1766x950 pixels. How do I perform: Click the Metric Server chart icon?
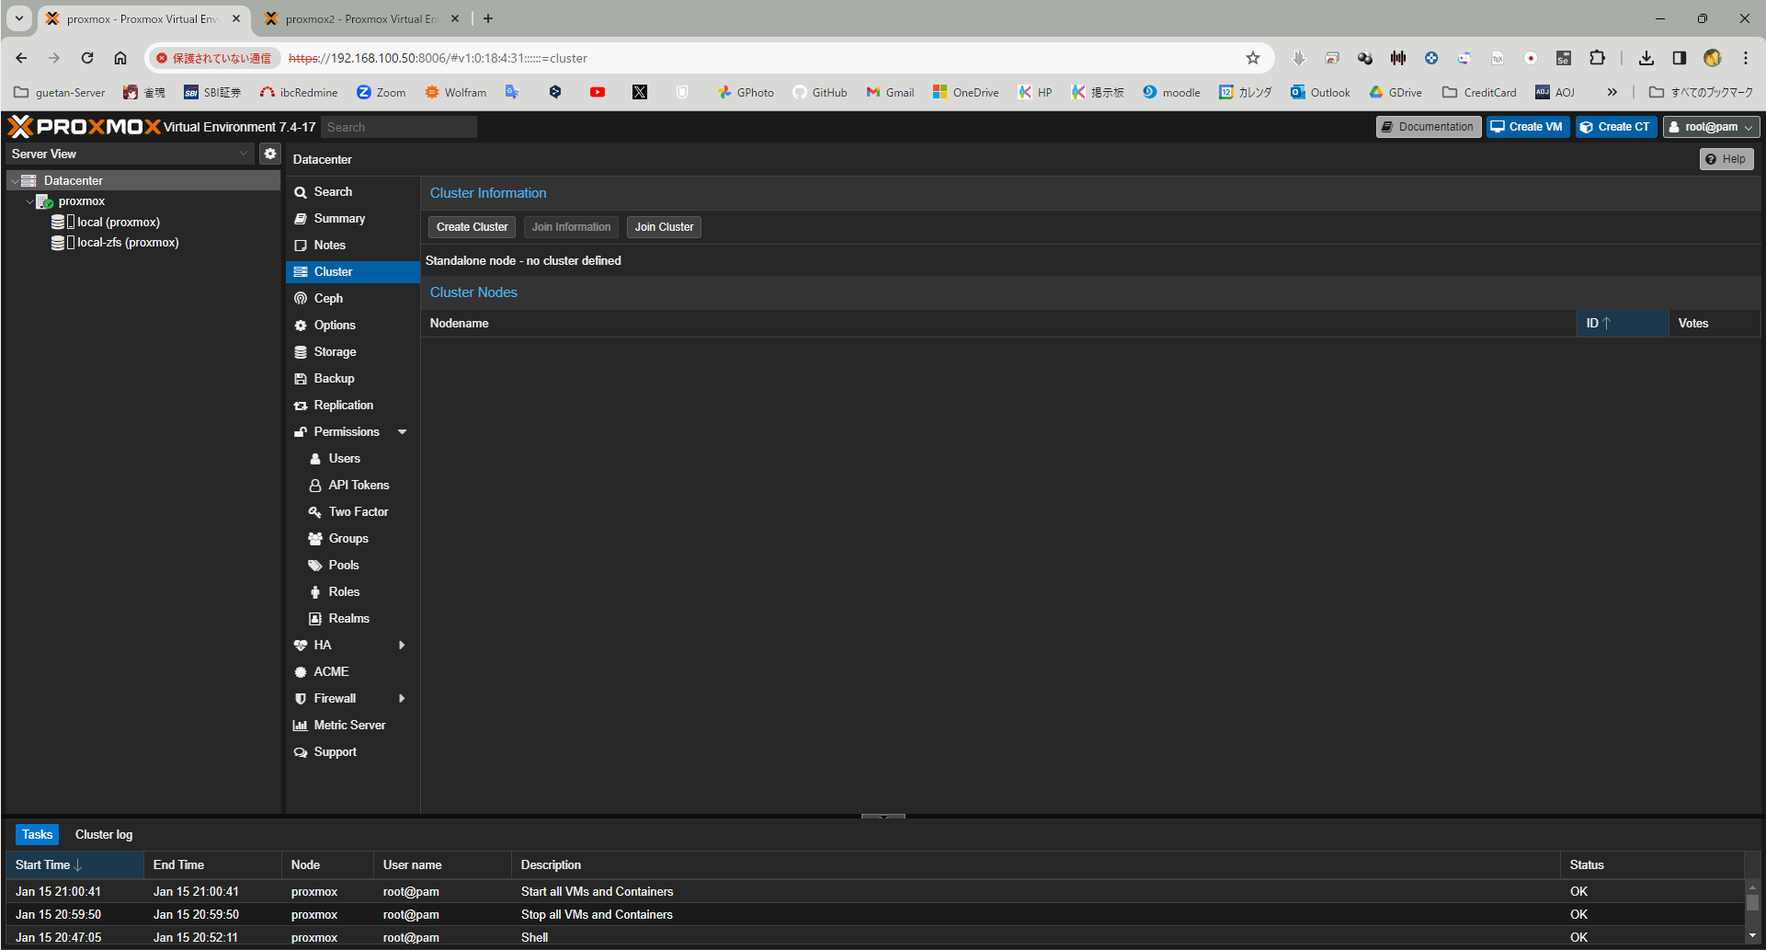pos(301,726)
